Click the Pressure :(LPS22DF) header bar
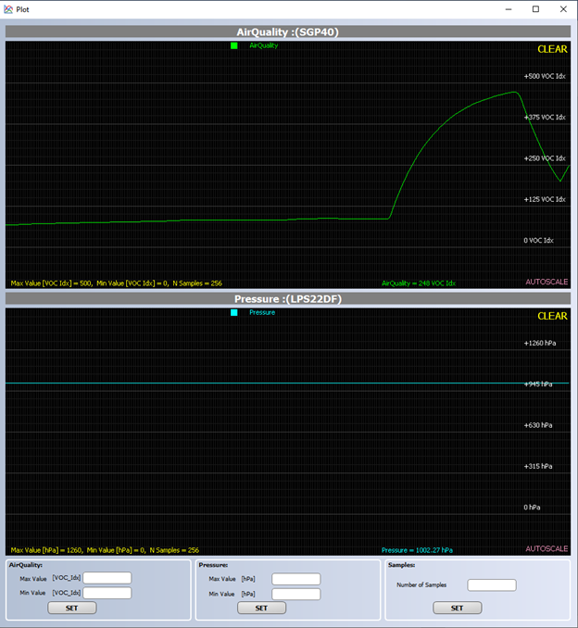The height and width of the screenshot is (628, 578). coord(288,299)
